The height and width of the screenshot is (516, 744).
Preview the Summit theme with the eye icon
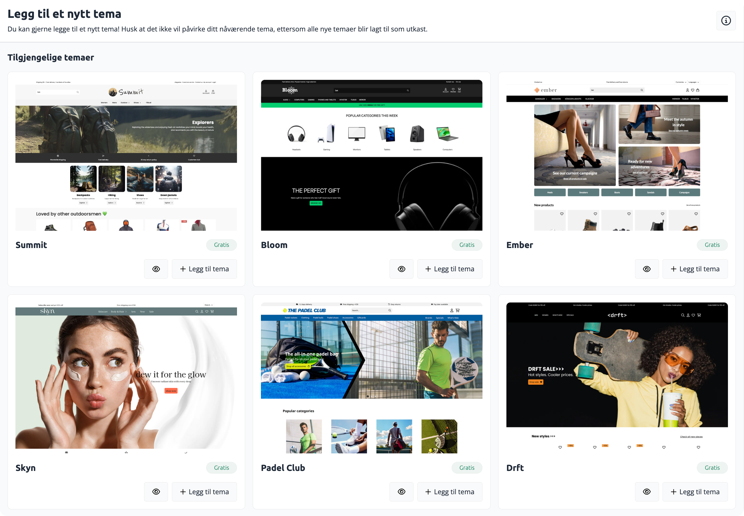click(156, 269)
